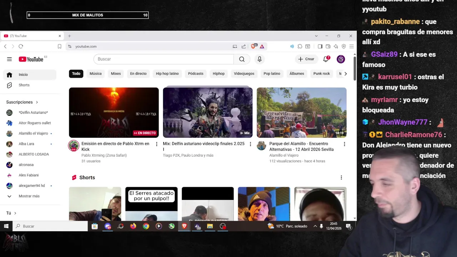Focus the YouTube Buscar search field

tap(164, 59)
